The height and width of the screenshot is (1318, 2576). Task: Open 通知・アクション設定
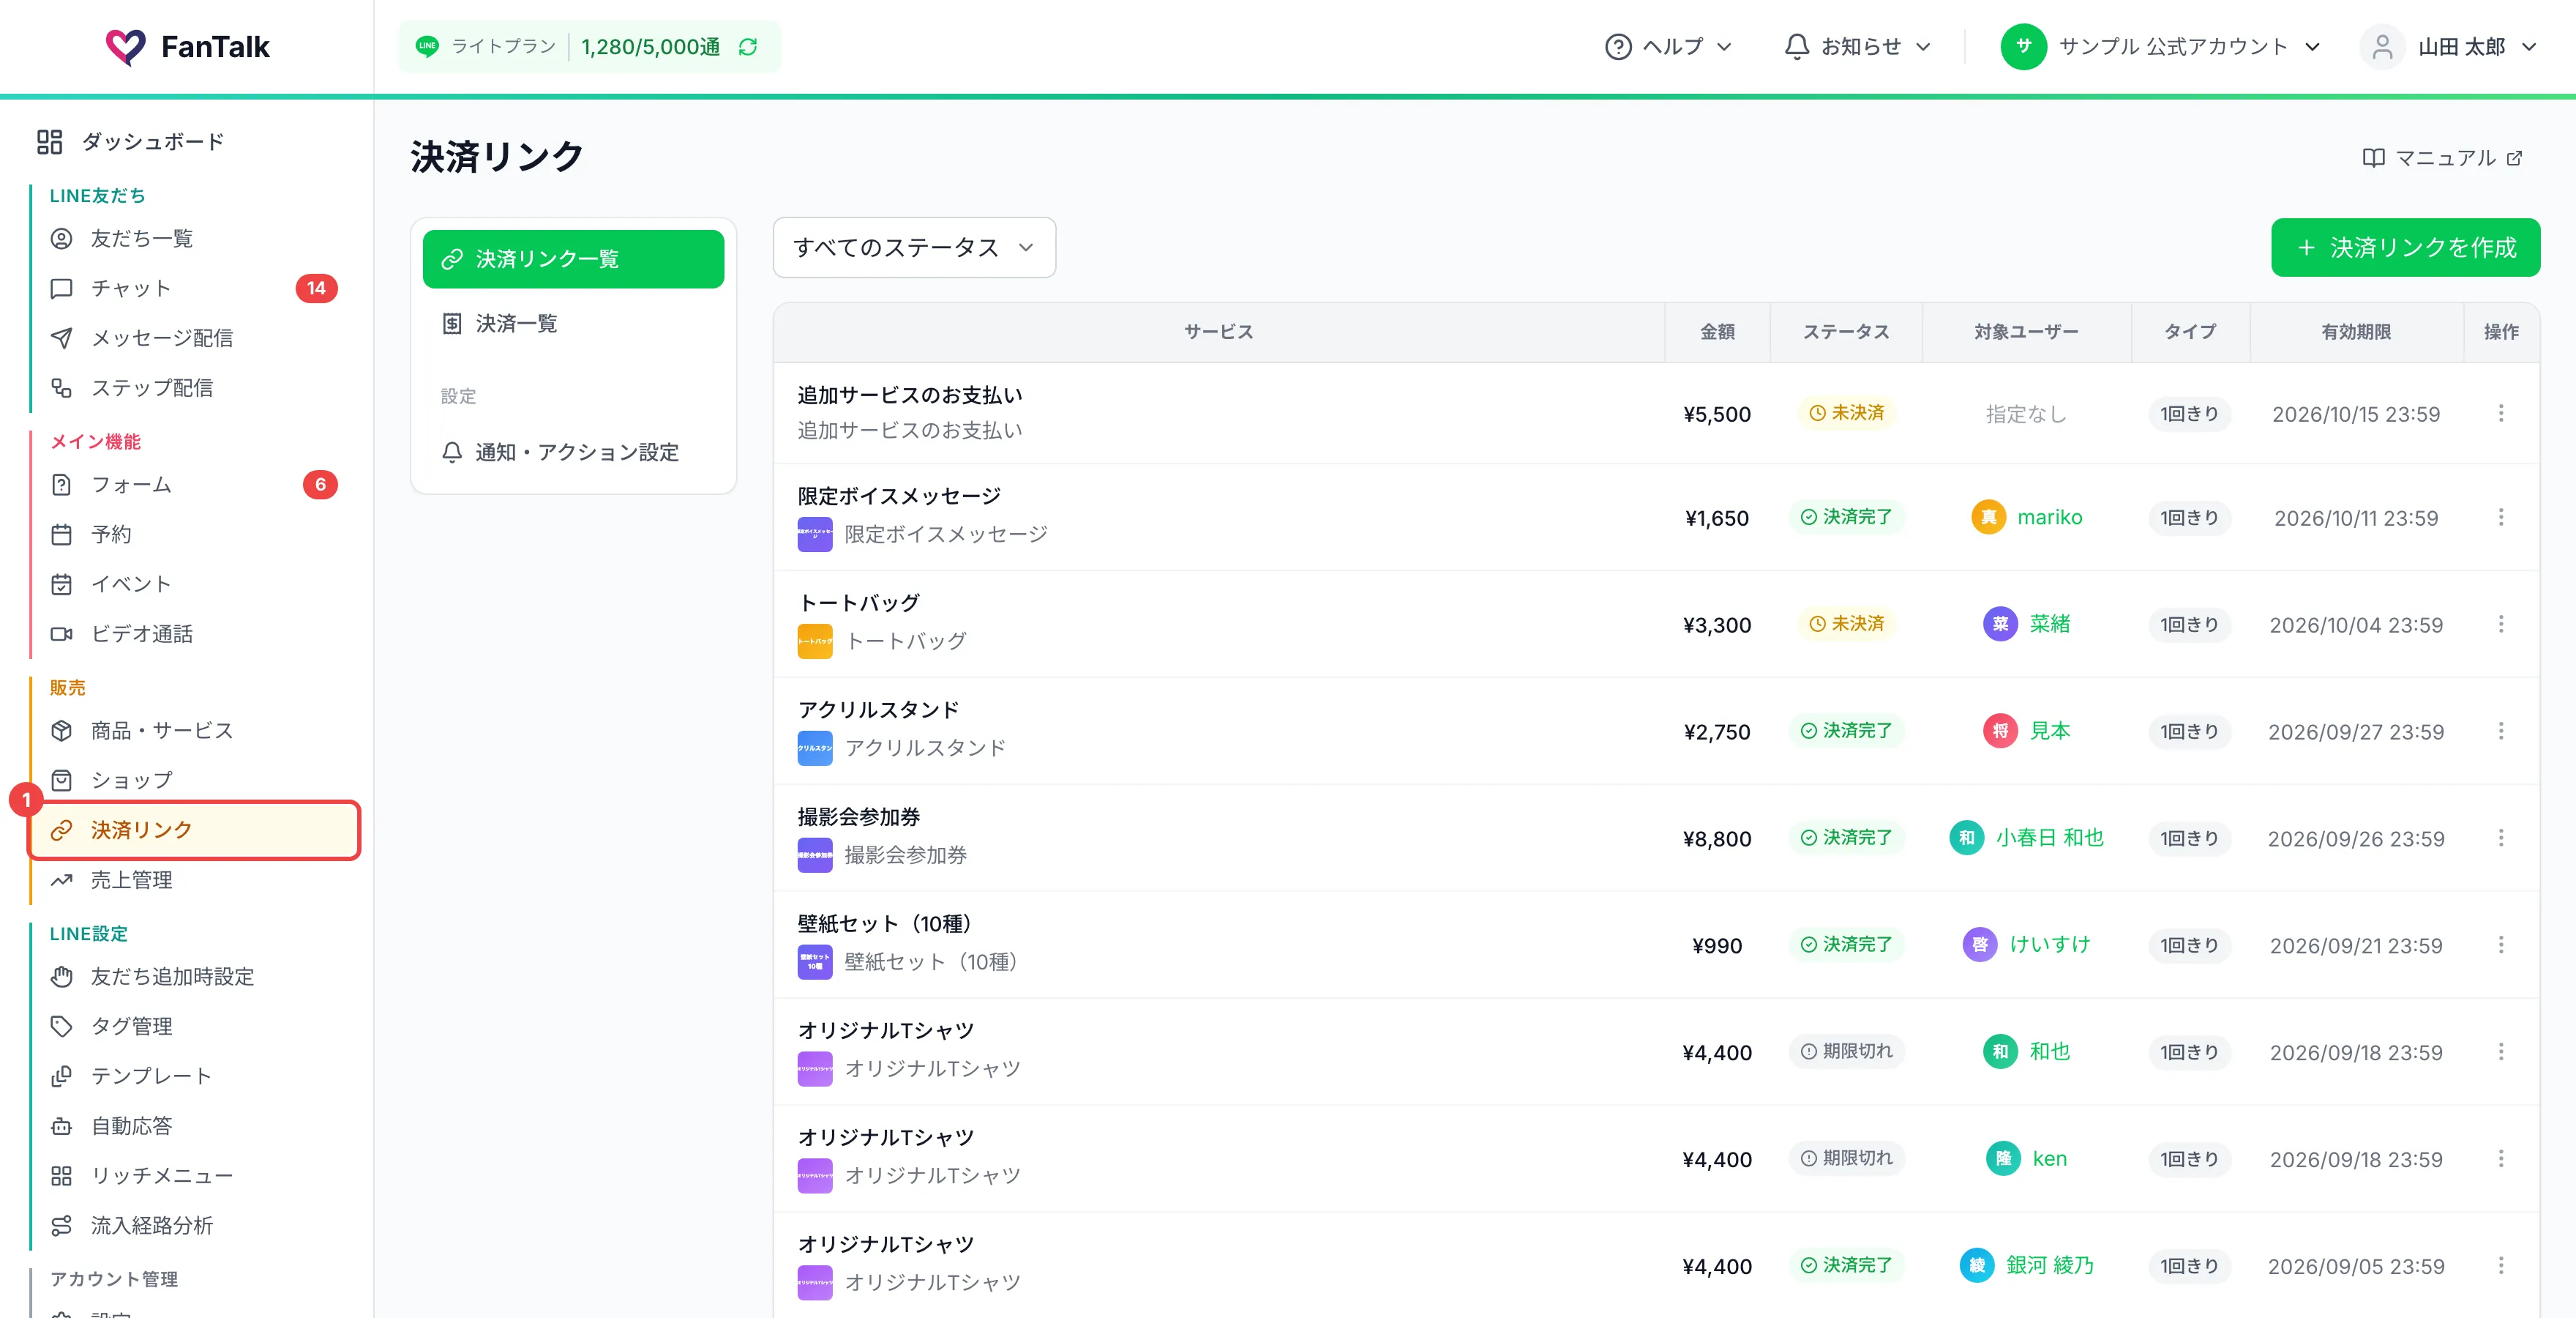[x=573, y=453]
